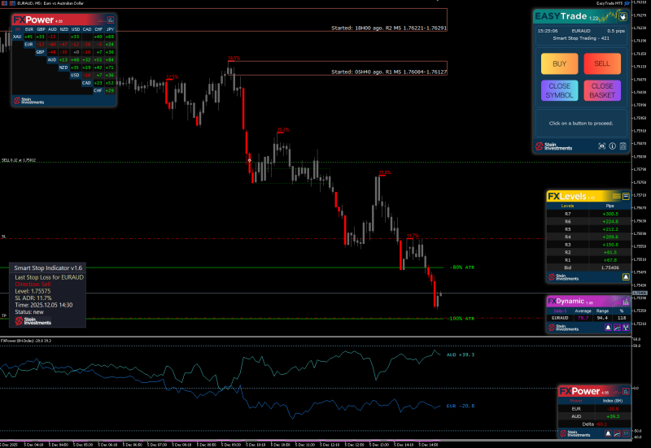Click the SELL 0.32 order label on chart
Viewport: 651px width, 448px height.
pyautogui.click(x=18, y=160)
